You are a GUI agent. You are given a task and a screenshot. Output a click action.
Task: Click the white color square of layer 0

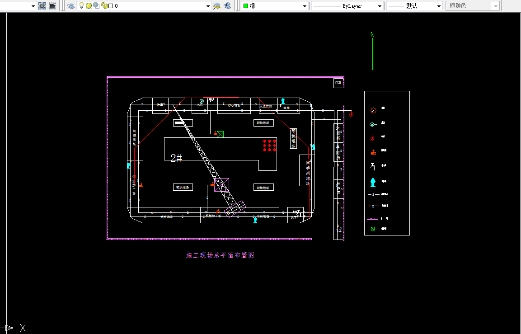[x=111, y=6]
